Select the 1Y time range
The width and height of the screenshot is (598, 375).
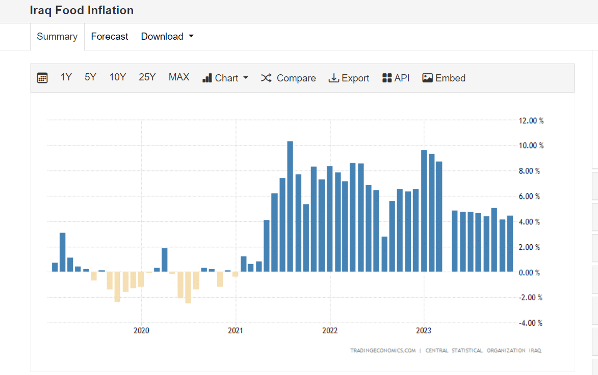(x=66, y=77)
